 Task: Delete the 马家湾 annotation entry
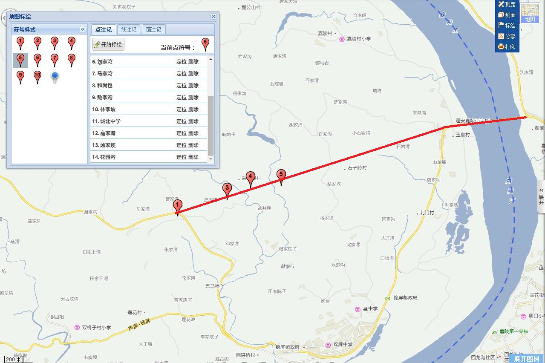coord(193,74)
